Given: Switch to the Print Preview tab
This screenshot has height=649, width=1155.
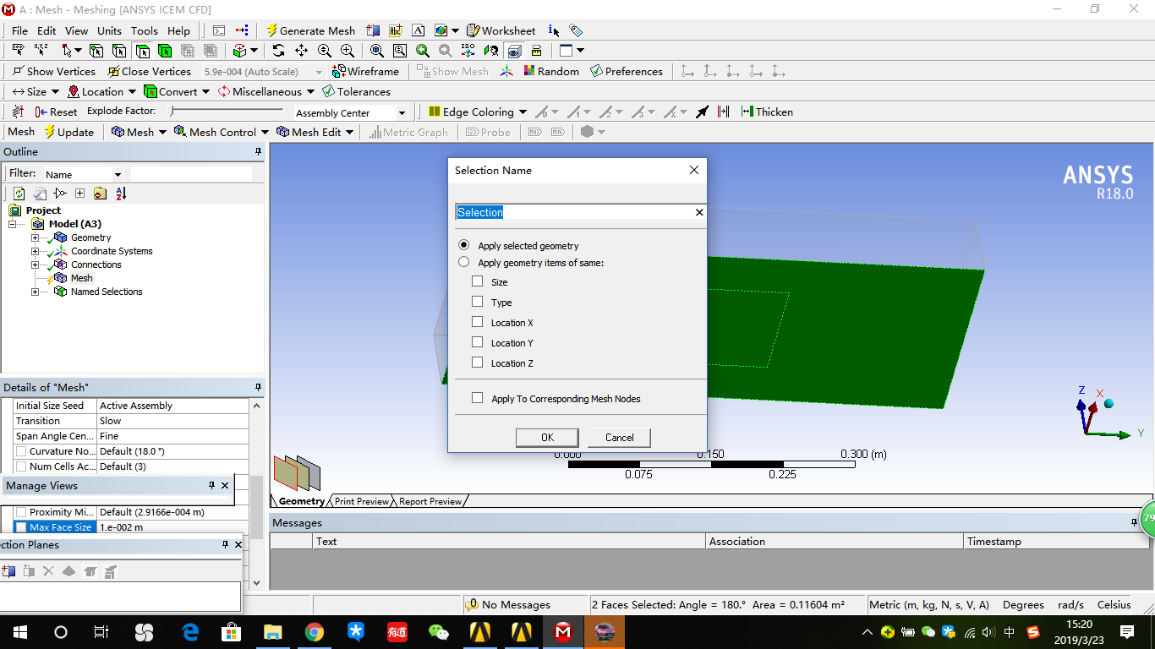Looking at the screenshot, I should click(361, 501).
